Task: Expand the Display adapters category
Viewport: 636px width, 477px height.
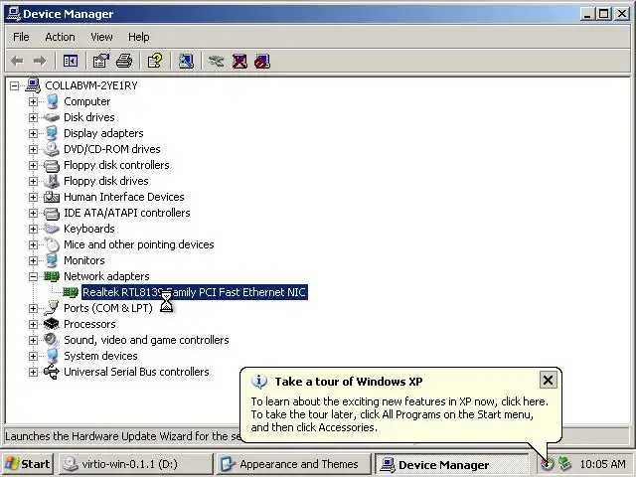Action: point(33,133)
